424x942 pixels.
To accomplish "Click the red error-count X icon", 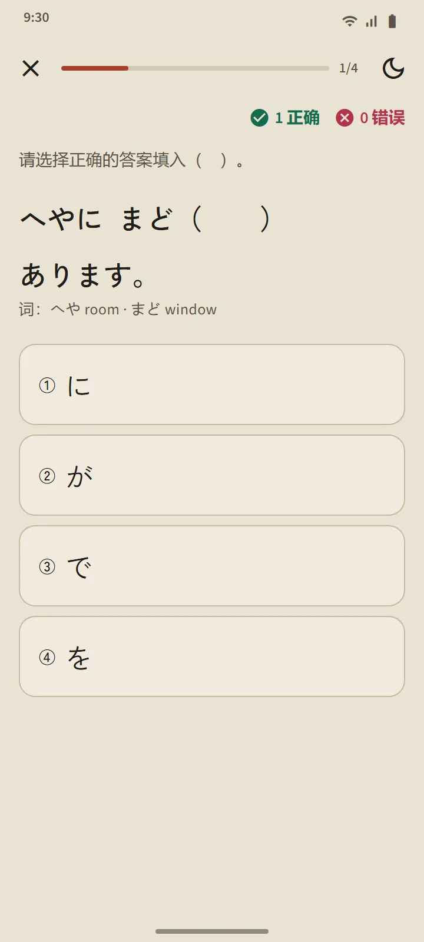I will (x=344, y=118).
